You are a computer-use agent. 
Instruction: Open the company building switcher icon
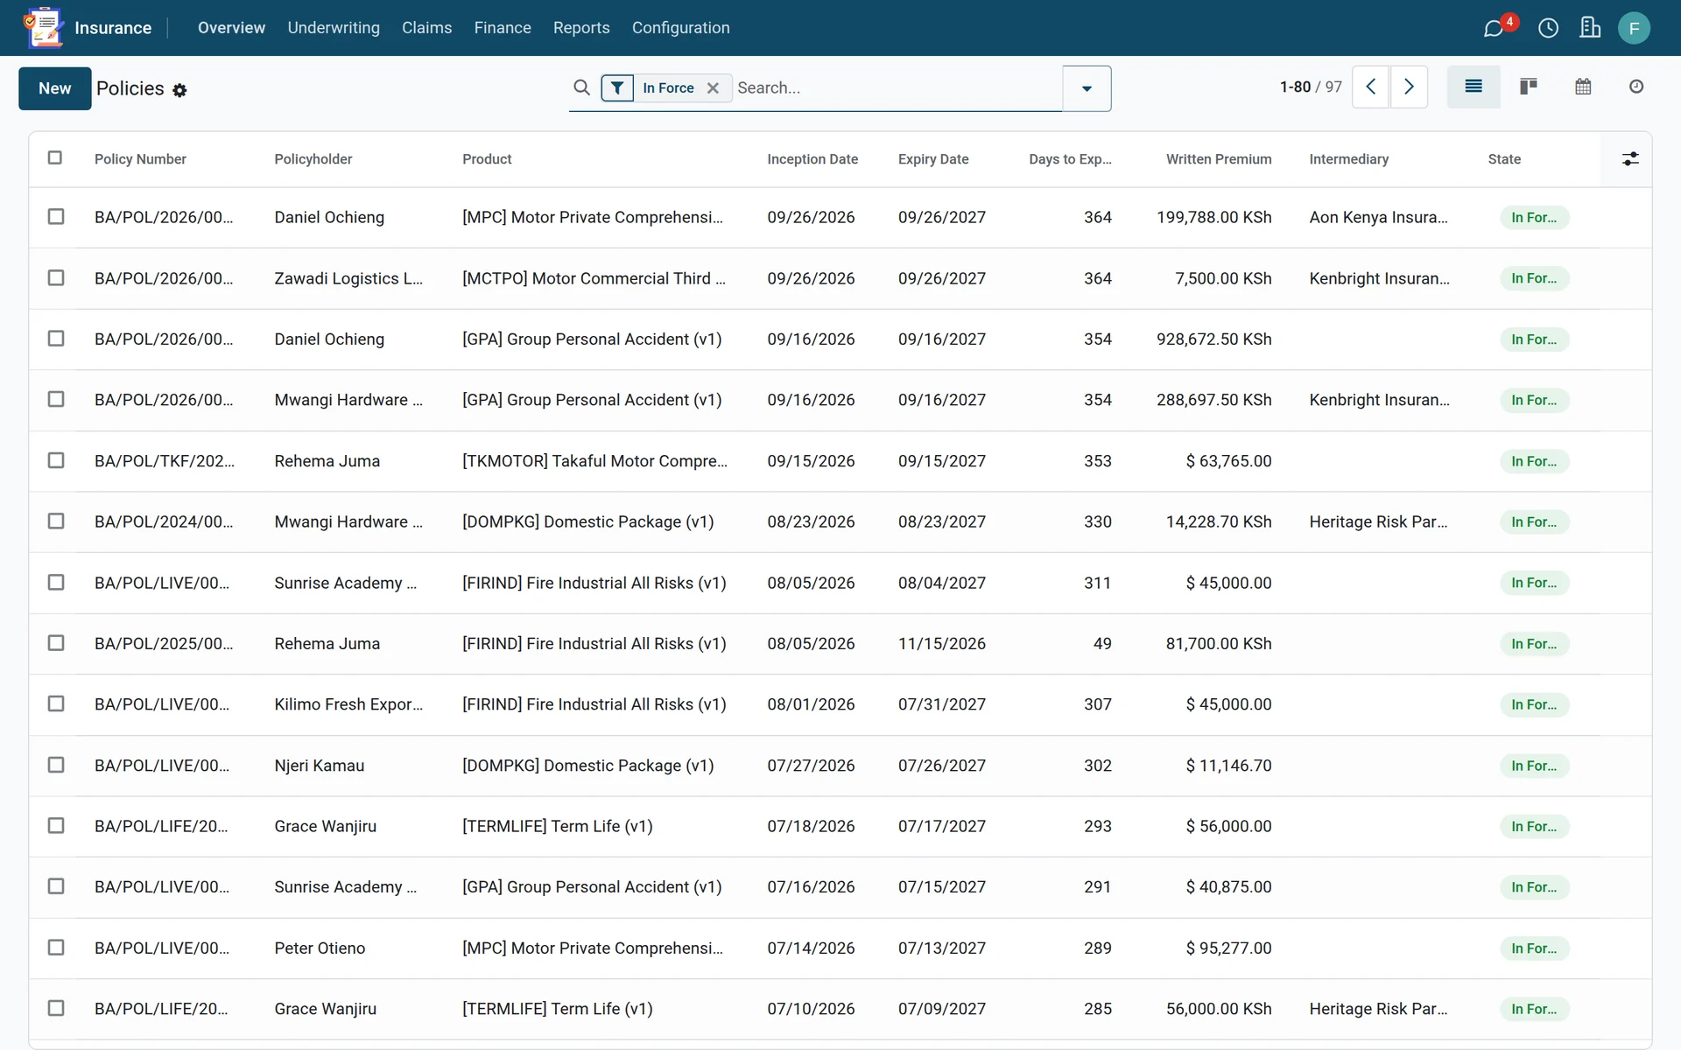[x=1590, y=28]
